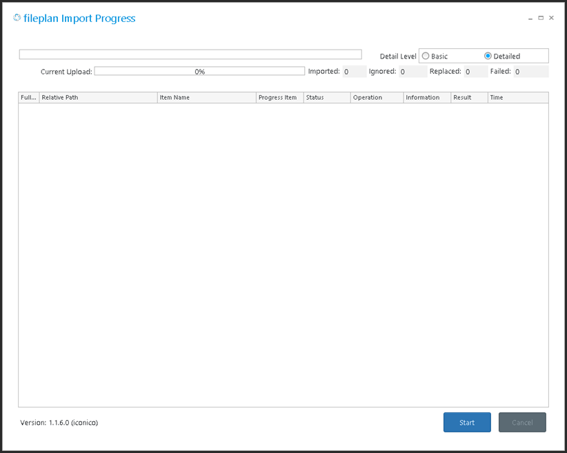The width and height of the screenshot is (567, 453).
Task: Maximize the Import Progress window
Action: [541, 18]
